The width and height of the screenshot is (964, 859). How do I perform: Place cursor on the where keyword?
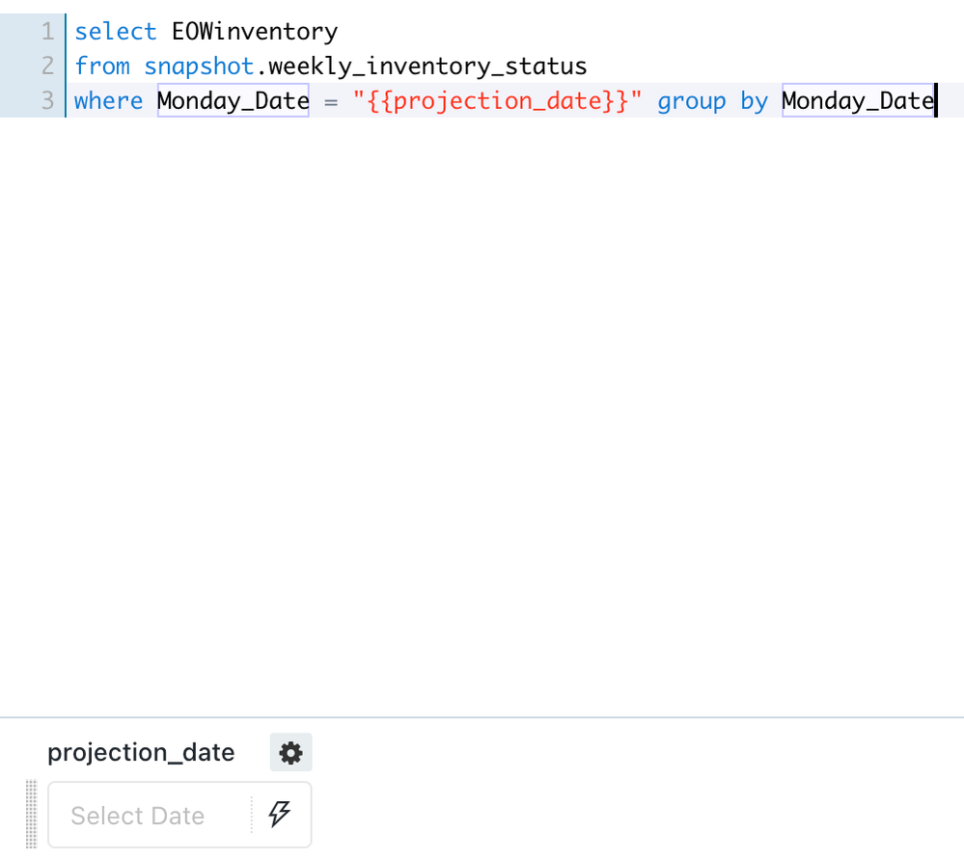pos(108,101)
